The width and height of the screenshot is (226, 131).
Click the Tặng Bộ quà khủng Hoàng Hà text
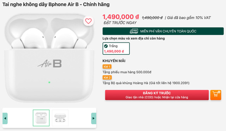tap(146, 83)
